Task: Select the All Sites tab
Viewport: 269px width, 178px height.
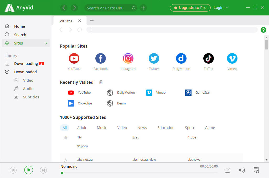Action: [66, 21]
